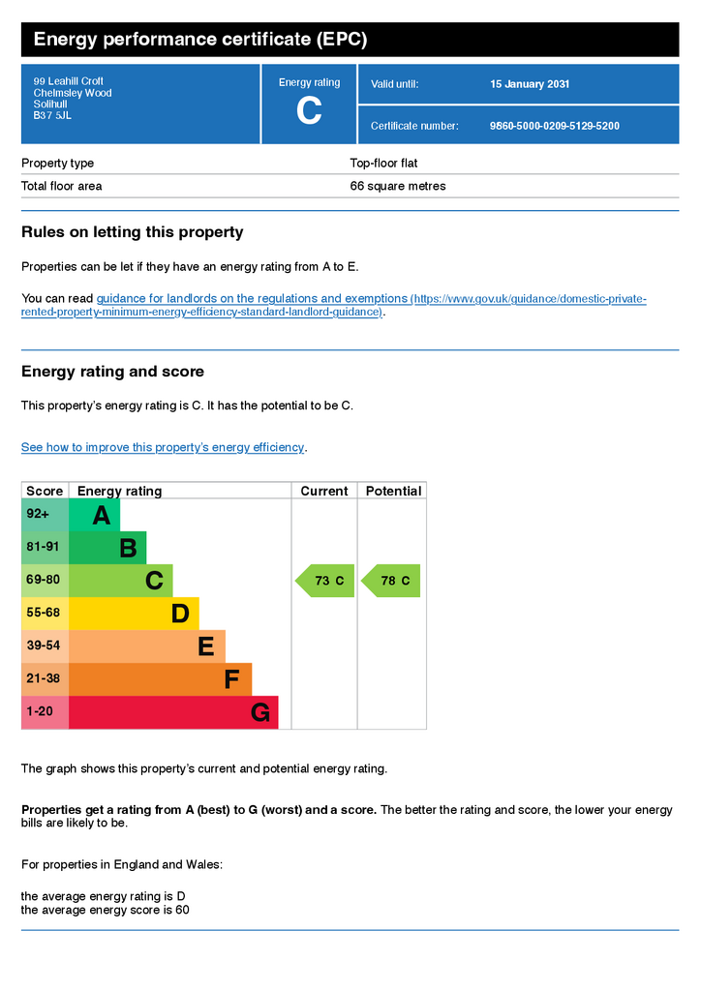Click the green A rating bar
701x991 pixels.
(x=94, y=515)
